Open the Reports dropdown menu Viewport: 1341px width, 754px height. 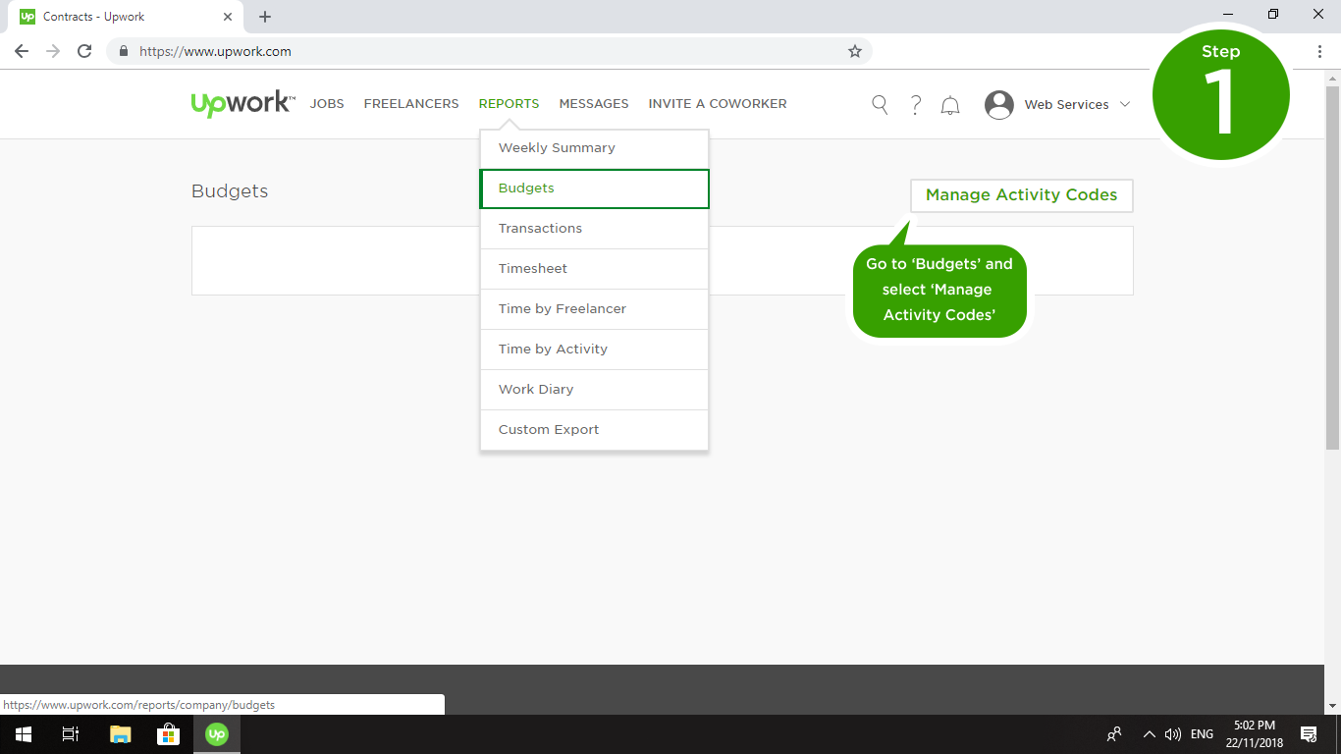point(509,104)
